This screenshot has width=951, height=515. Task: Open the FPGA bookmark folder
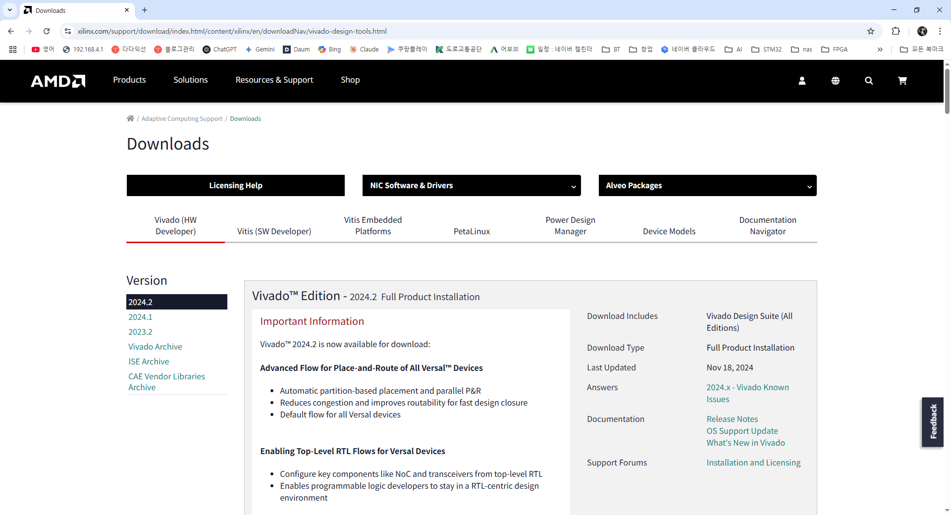(835, 50)
